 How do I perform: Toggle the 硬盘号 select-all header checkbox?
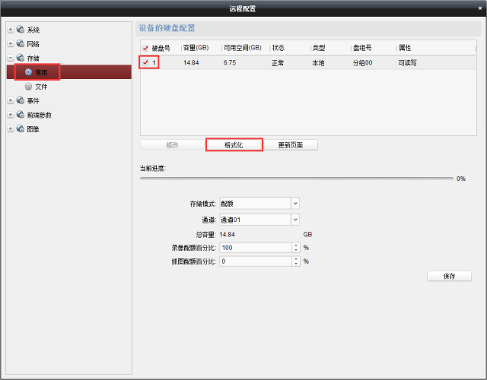tap(145, 48)
